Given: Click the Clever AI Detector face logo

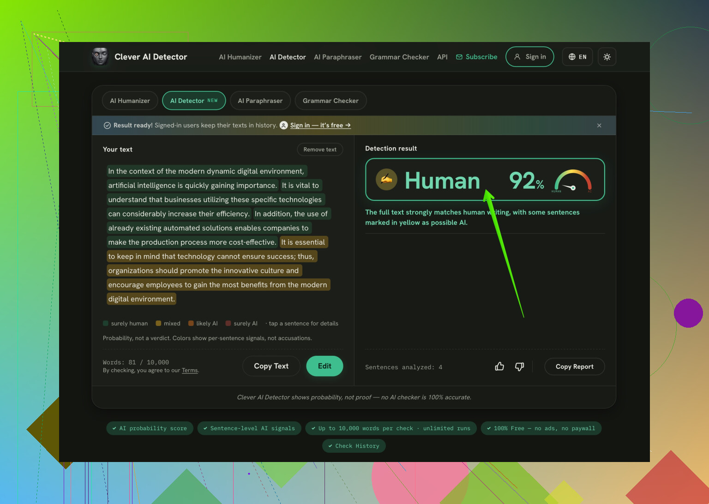Looking at the screenshot, I should tap(100, 57).
